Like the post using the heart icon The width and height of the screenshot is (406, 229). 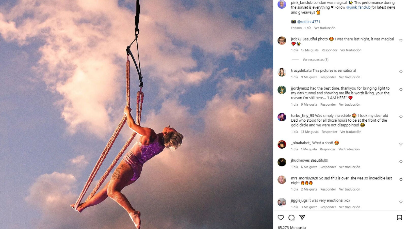pyautogui.click(x=281, y=218)
